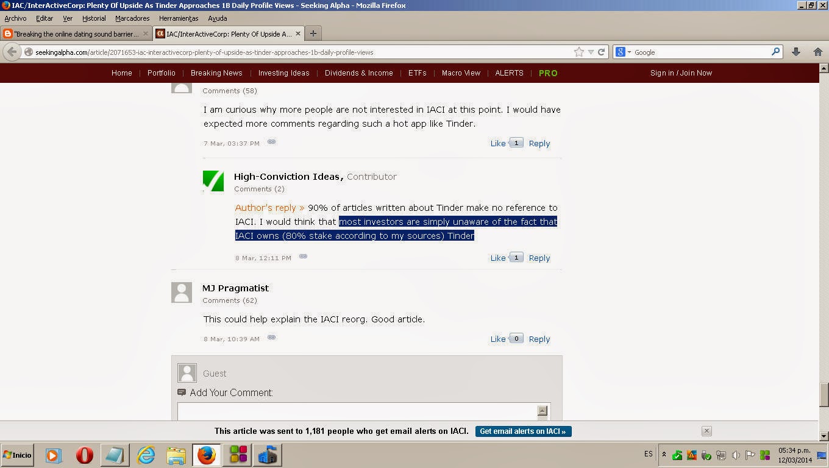Like MJ Pragmatist's comment
This screenshot has height=468, width=829.
(x=498, y=339)
